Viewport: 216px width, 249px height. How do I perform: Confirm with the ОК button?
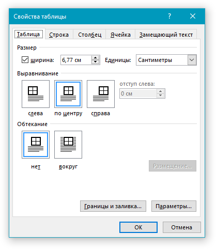138,227
